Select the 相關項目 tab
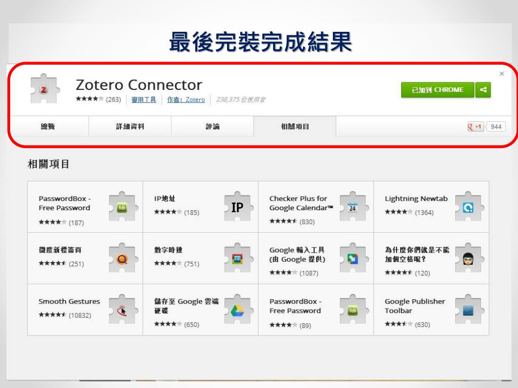The image size is (518, 388). tap(295, 126)
